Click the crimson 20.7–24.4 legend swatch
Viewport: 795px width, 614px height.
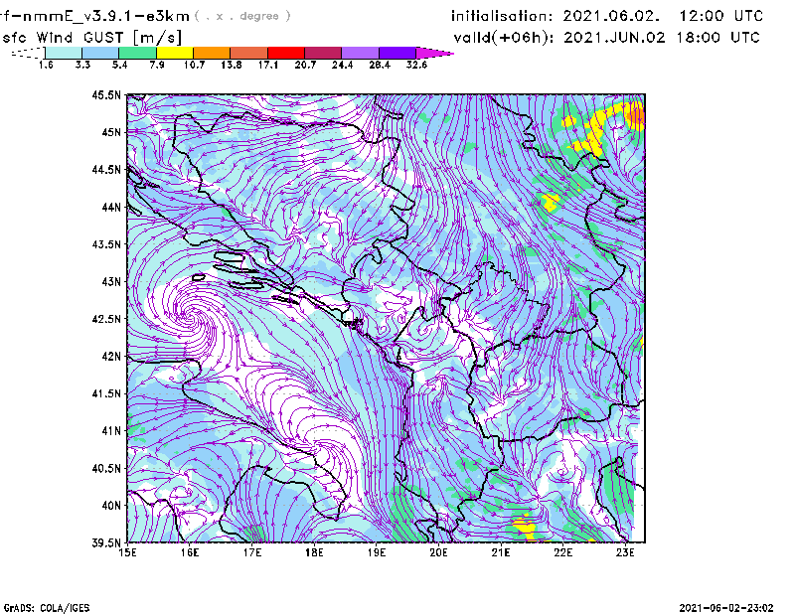coord(324,53)
